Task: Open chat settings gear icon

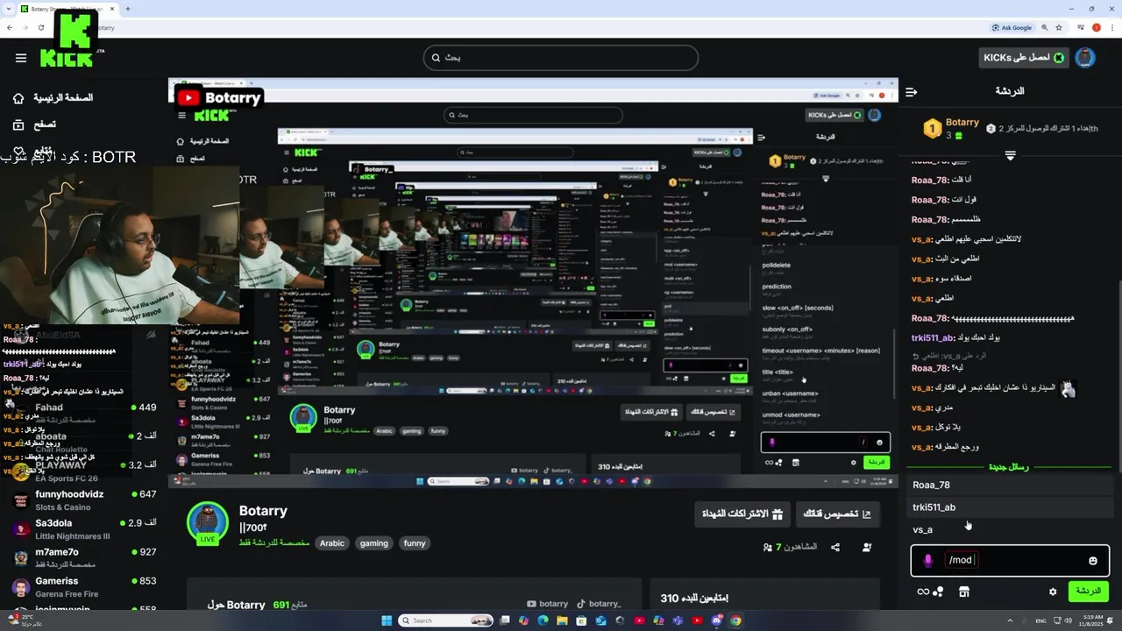Action: tap(1053, 592)
